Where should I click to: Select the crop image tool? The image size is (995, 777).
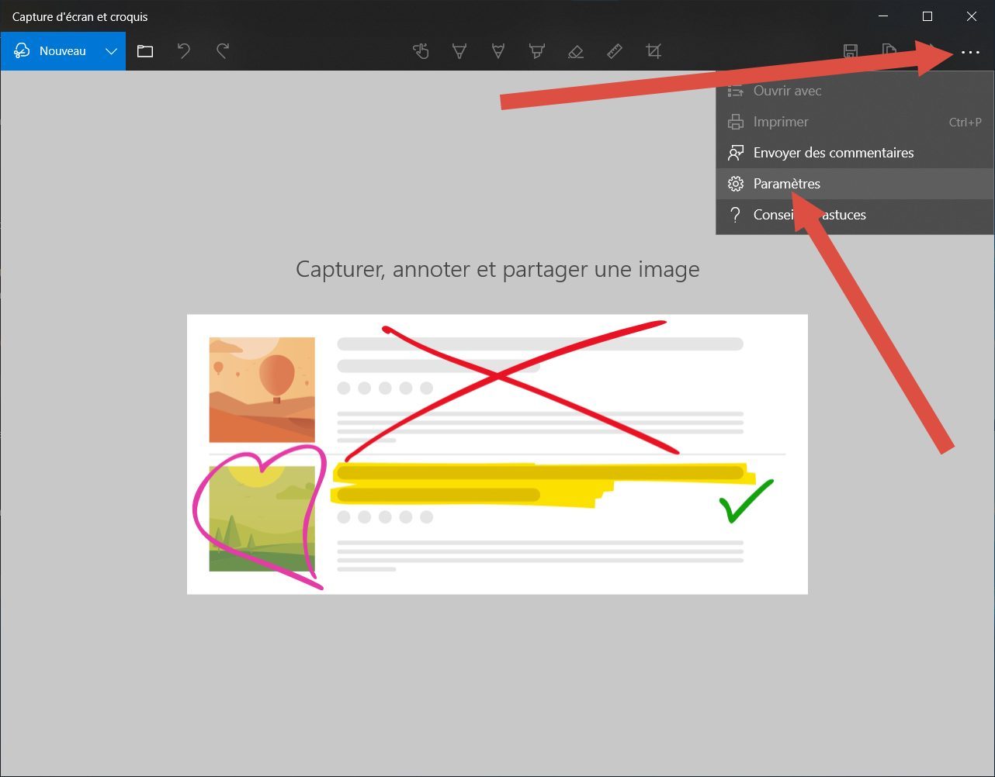point(654,51)
